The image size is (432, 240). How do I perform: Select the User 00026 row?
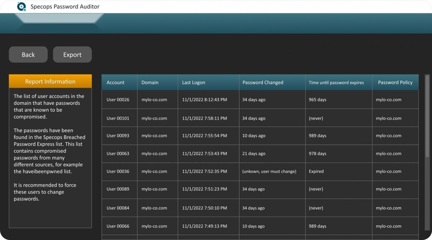click(x=118, y=100)
